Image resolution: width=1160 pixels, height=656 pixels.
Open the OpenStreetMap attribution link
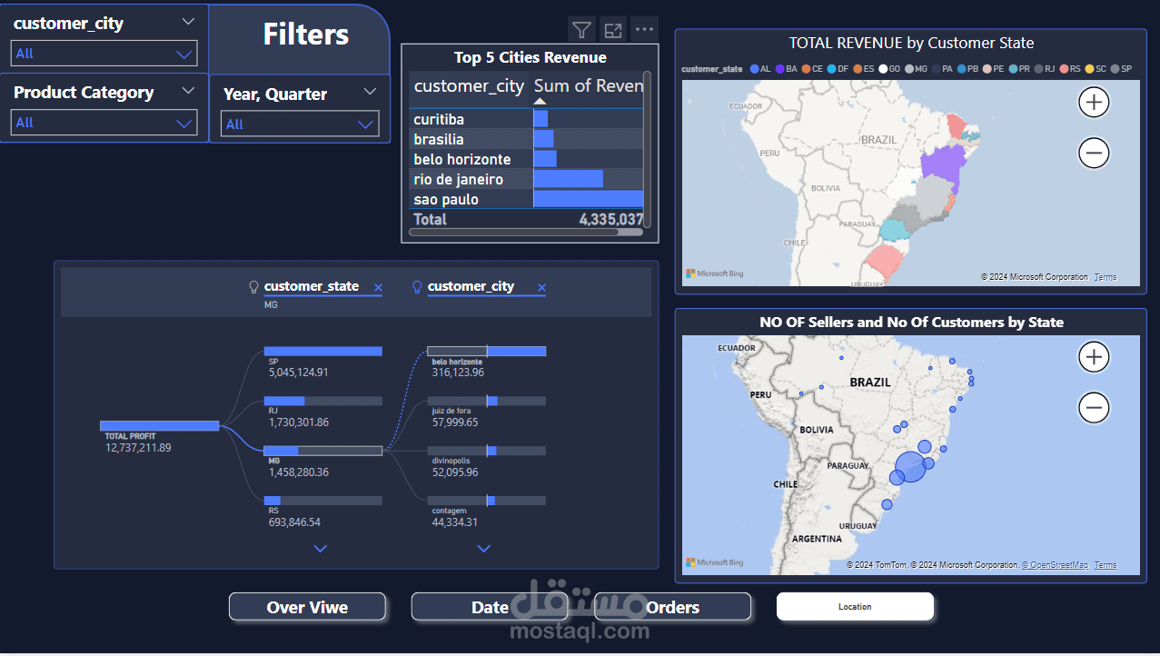click(1055, 565)
